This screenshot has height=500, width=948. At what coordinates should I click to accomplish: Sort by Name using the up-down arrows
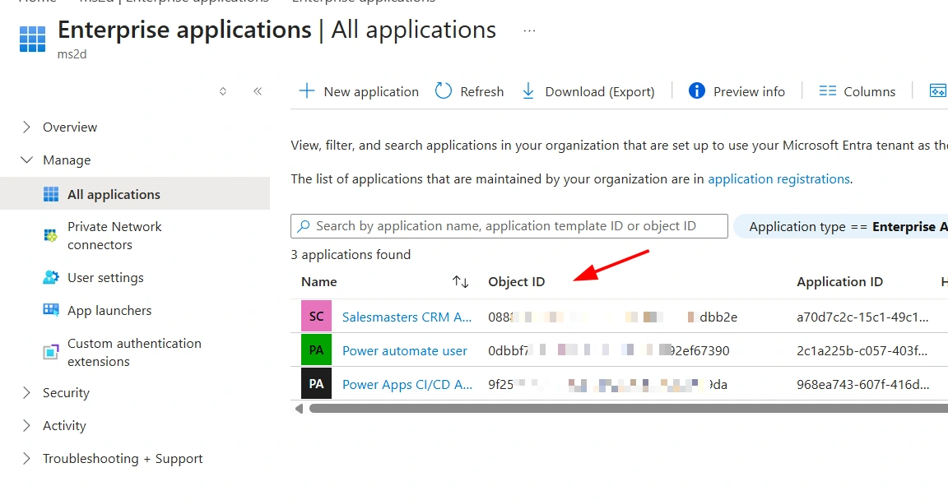[x=461, y=281]
